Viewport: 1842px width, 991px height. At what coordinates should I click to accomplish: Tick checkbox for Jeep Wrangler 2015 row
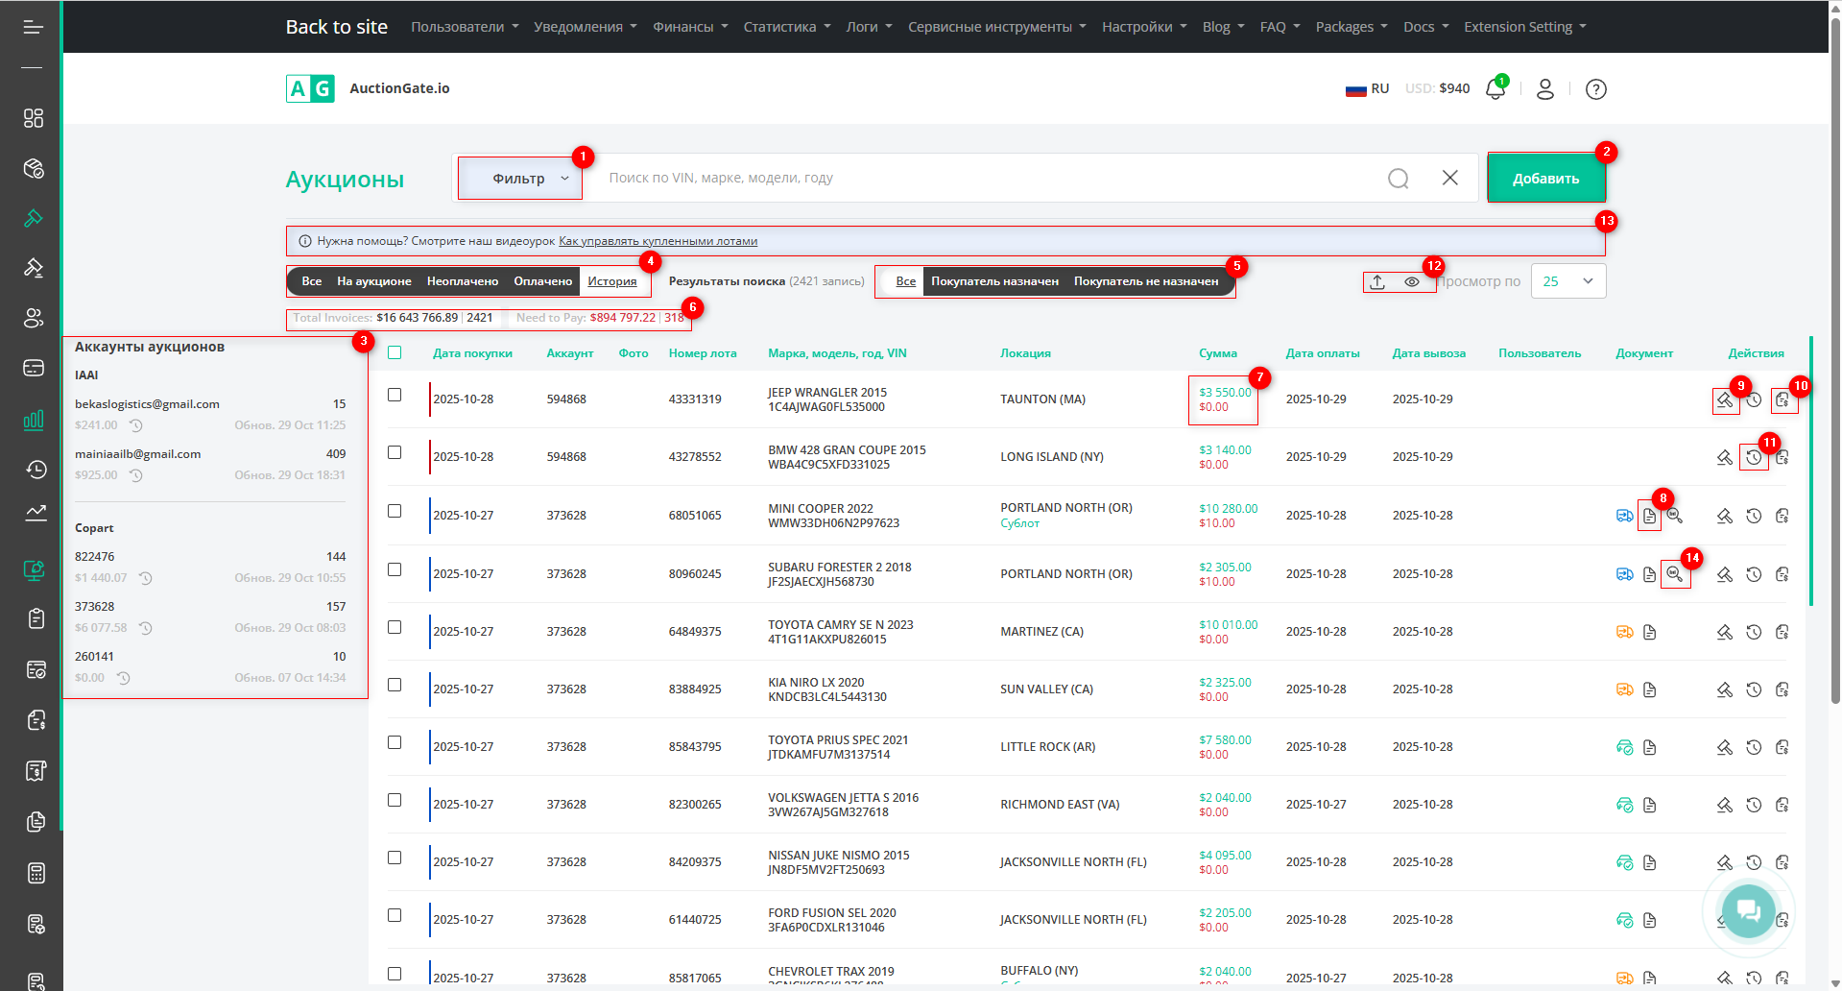(395, 395)
